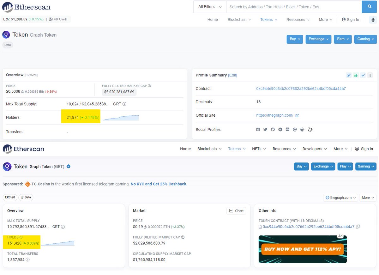Open the Gaming dropdown next to the Play button
Screen dimensions: 379x275
tap(366, 166)
